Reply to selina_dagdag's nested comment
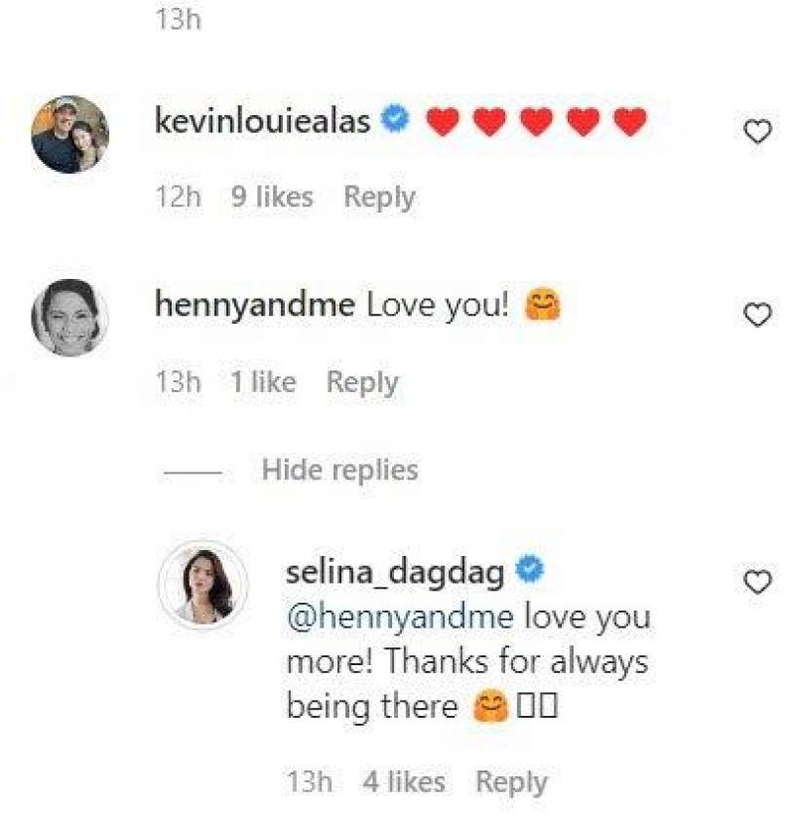This screenshot has width=794, height=829. tap(511, 782)
